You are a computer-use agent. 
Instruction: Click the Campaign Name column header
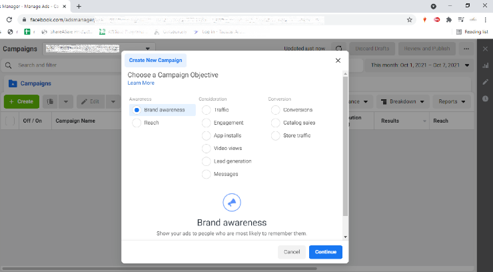point(75,121)
